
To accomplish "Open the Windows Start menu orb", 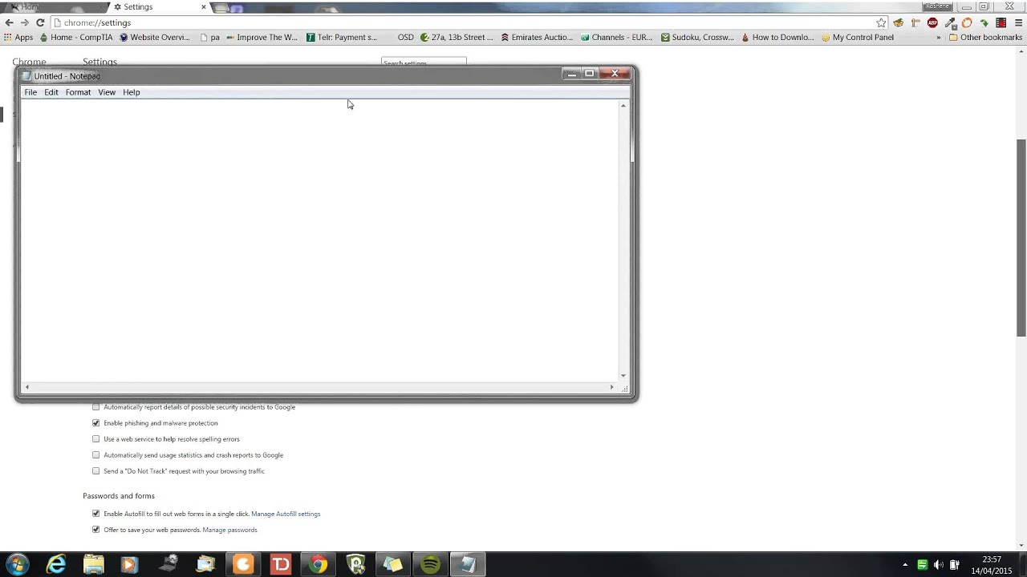I will pos(17,564).
